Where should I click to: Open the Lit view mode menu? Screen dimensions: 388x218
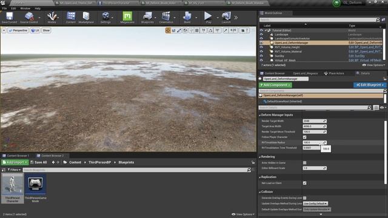[35, 30]
